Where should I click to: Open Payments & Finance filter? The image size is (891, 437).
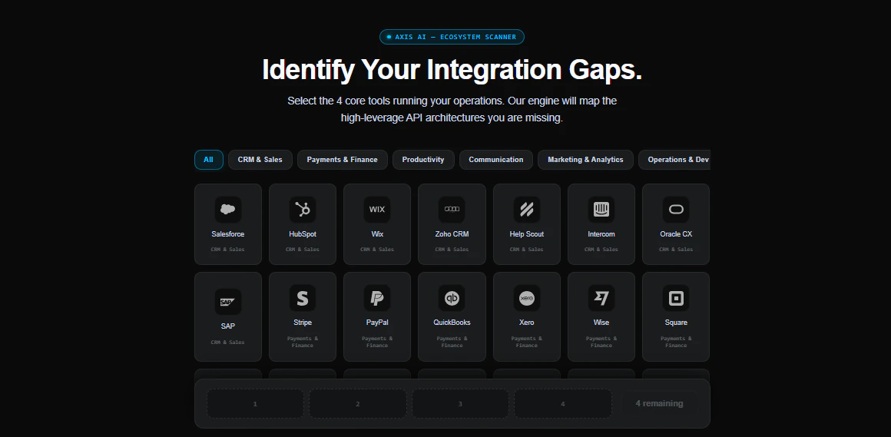[342, 160]
